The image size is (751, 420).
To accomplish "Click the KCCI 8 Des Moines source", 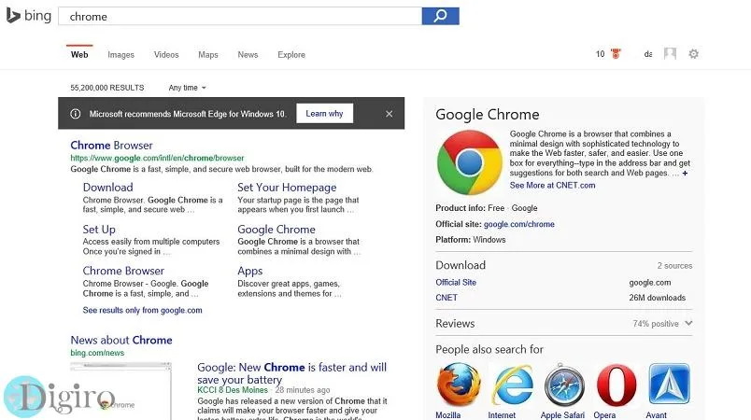I will coord(233,390).
